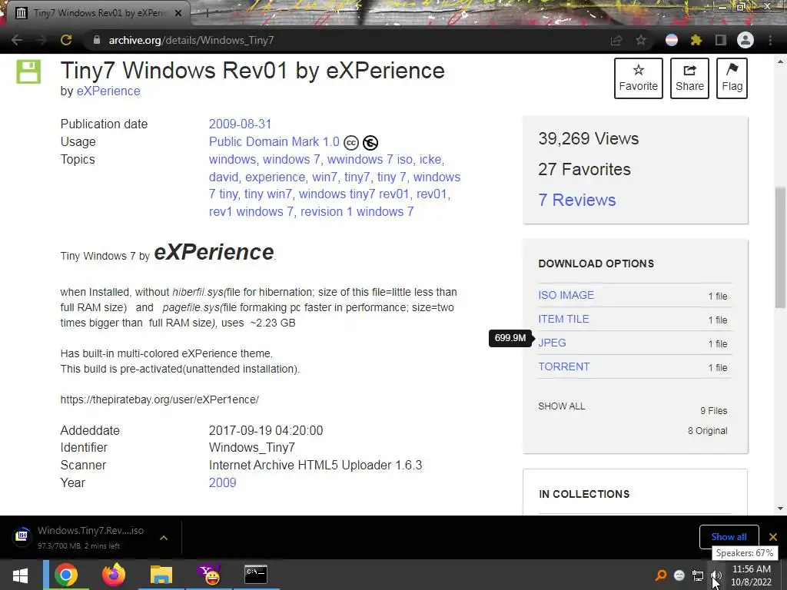
Task: Click the speaker volume tray icon
Action: 716,575
